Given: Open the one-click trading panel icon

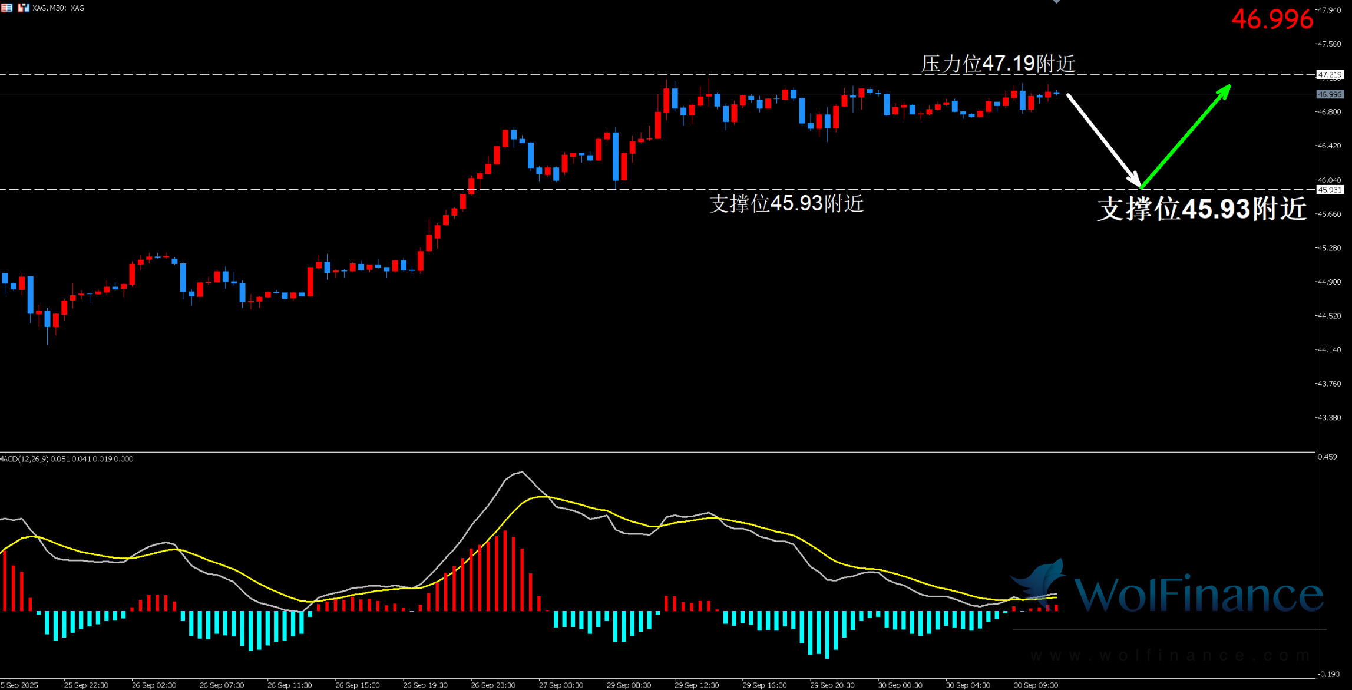Looking at the screenshot, I should (x=24, y=8).
